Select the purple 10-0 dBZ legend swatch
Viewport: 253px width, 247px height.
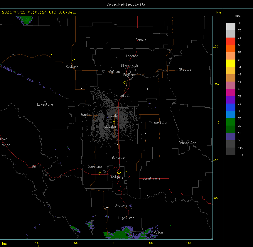(231, 137)
